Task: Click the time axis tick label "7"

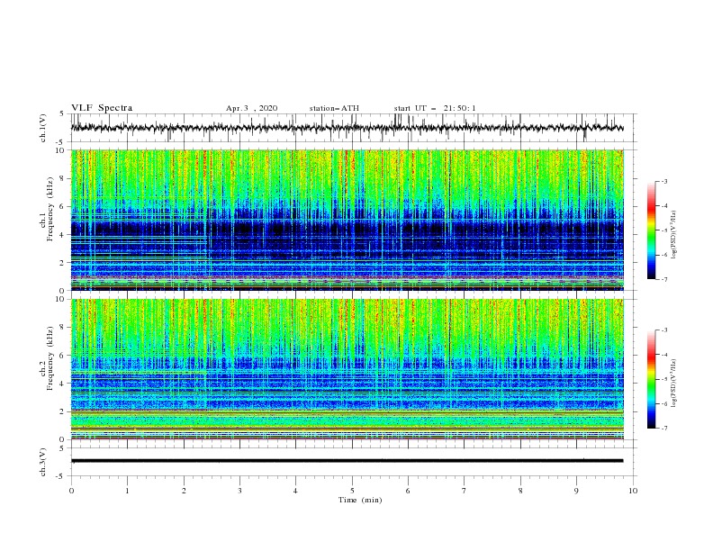Action: point(465,491)
